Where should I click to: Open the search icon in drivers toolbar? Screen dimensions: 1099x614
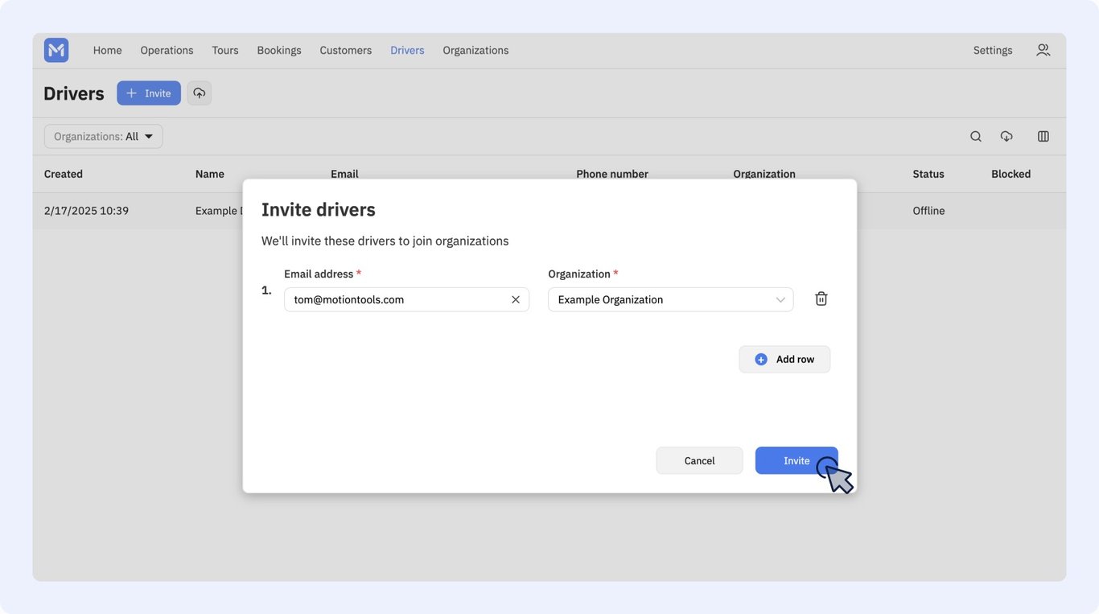[976, 137]
